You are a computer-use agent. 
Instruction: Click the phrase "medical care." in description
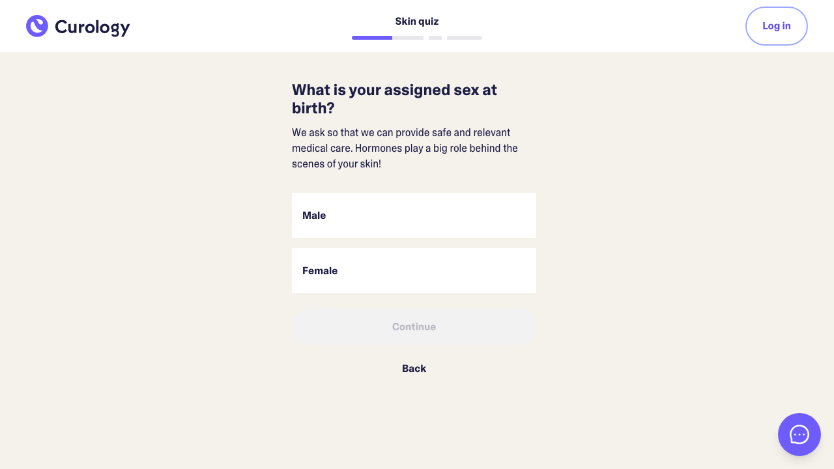pyautogui.click(x=322, y=148)
